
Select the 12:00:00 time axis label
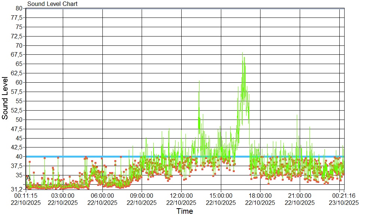click(x=181, y=195)
